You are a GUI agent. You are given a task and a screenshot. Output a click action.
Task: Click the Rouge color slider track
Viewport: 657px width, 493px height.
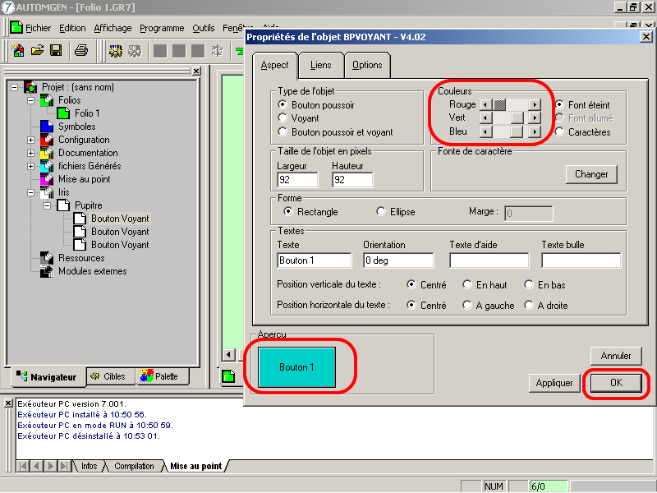tap(517, 104)
